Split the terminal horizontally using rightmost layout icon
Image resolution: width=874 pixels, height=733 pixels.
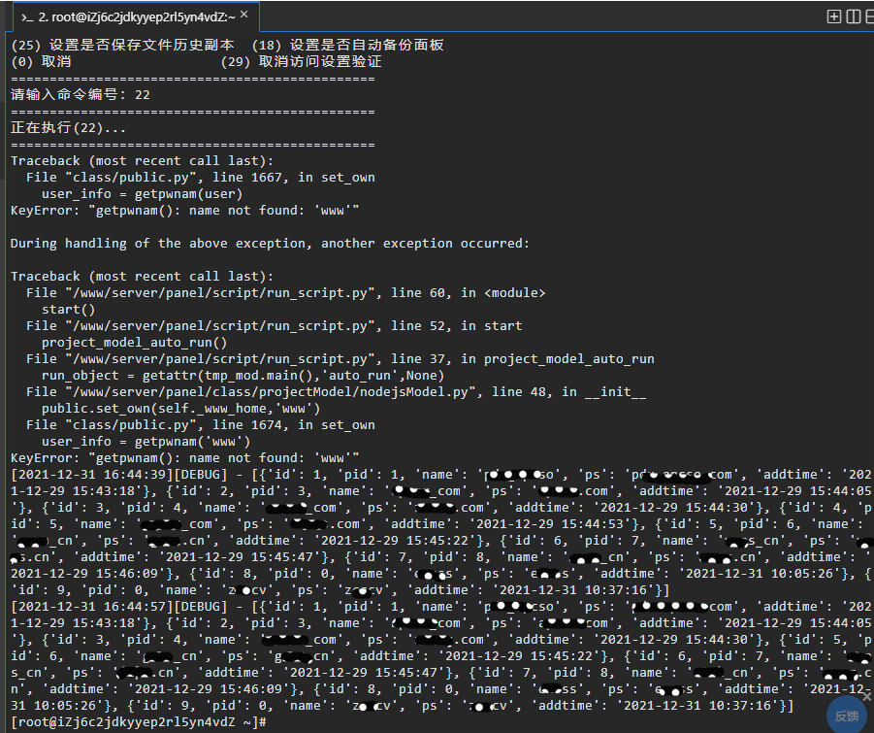coord(869,17)
